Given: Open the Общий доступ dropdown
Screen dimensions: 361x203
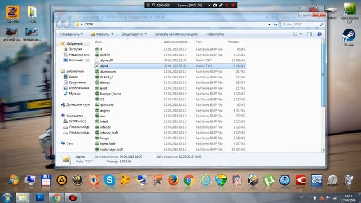Looking at the screenshot, I should (134, 34).
